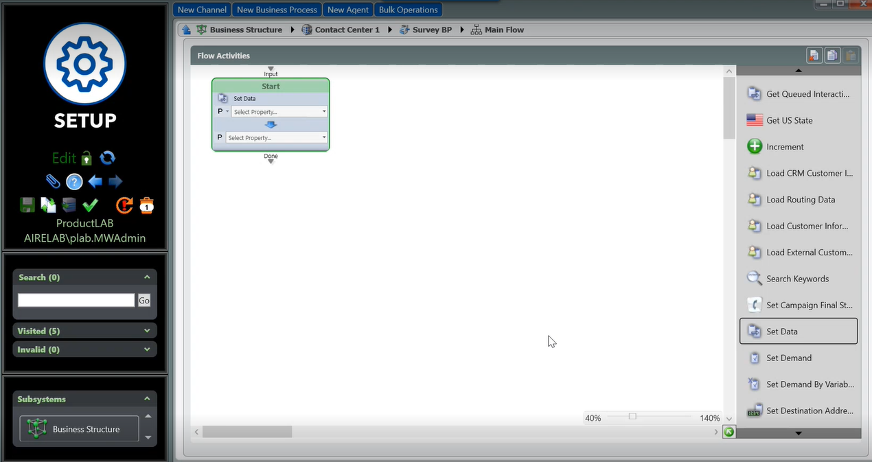Open the first Select Property dropdown
The height and width of the screenshot is (462, 872).
279,112
